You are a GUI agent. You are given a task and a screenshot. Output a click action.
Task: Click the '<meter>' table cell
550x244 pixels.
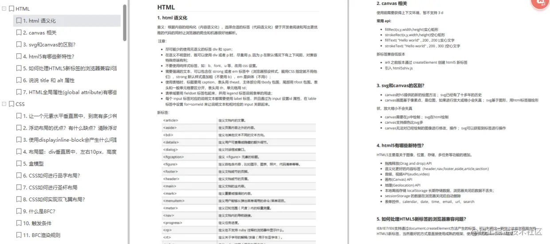pos(189,208)
